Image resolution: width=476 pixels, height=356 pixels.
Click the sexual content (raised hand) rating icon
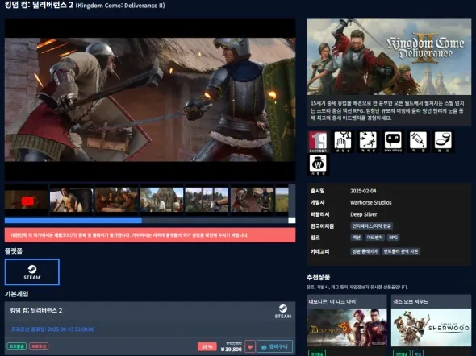(x=343, y=141)
